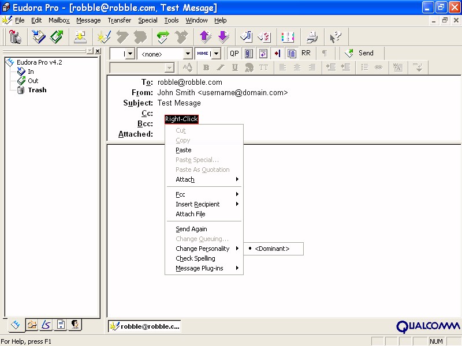Toggle Bold formatting
Screen dimensions: 462x346
(x=206, y=67)
